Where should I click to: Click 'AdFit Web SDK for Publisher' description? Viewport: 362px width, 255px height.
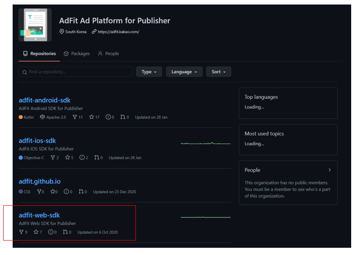click(47, 223)
